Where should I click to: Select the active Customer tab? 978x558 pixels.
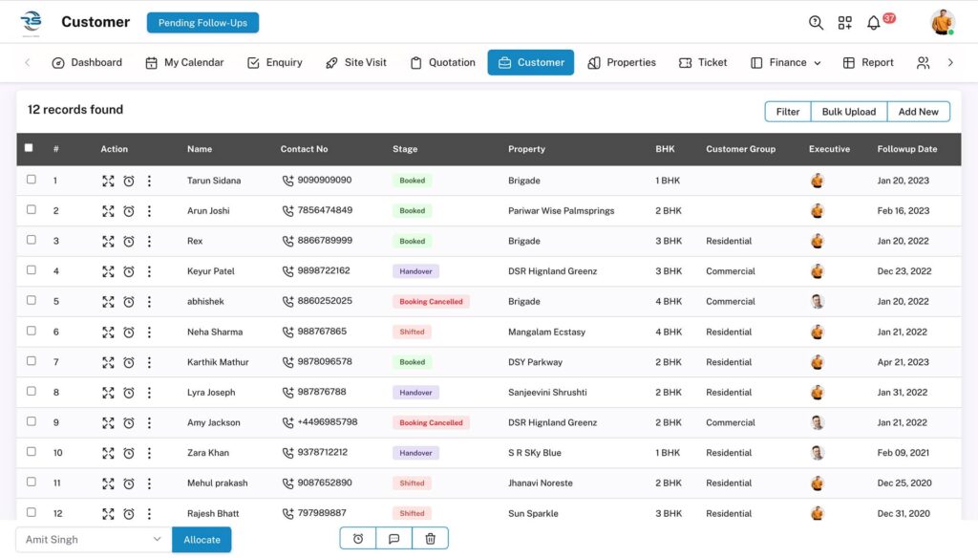[531, 62]
